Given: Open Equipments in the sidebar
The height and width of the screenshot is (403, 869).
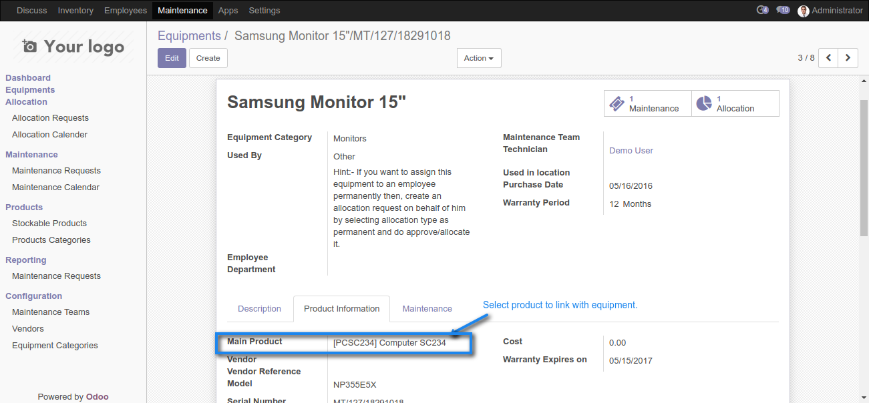Looking at the screenshot, I should coord(30,90).
